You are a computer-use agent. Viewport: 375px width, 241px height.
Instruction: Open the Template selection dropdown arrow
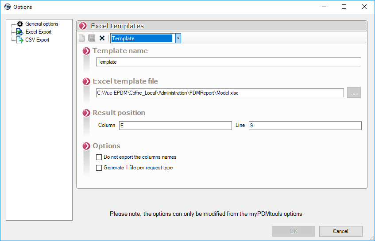point(178,38)
